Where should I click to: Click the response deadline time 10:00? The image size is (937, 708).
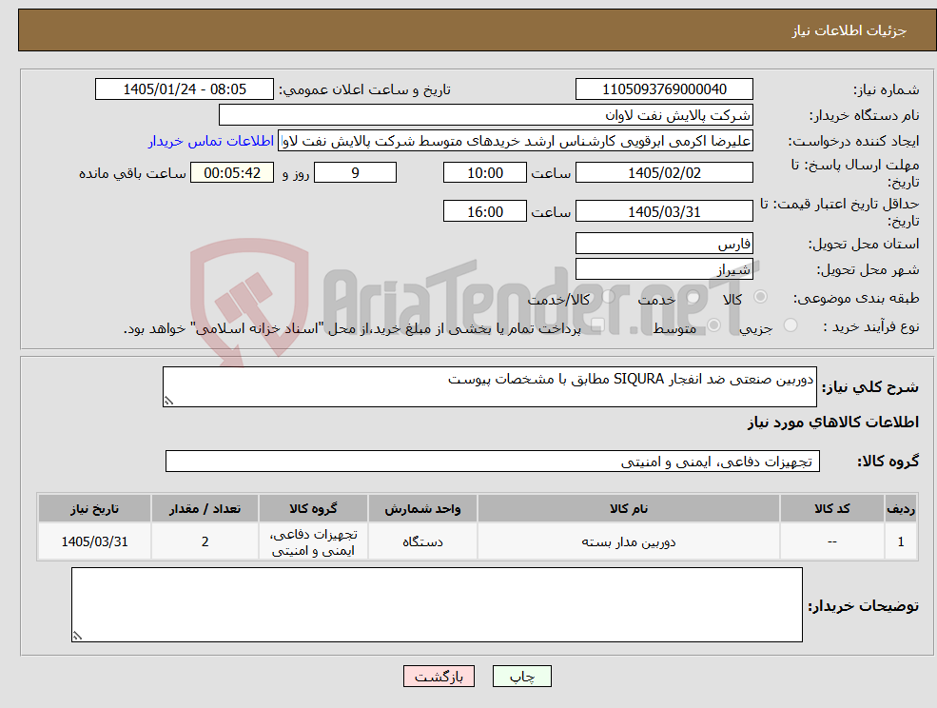pyautogui.click(x=484, y=173)
